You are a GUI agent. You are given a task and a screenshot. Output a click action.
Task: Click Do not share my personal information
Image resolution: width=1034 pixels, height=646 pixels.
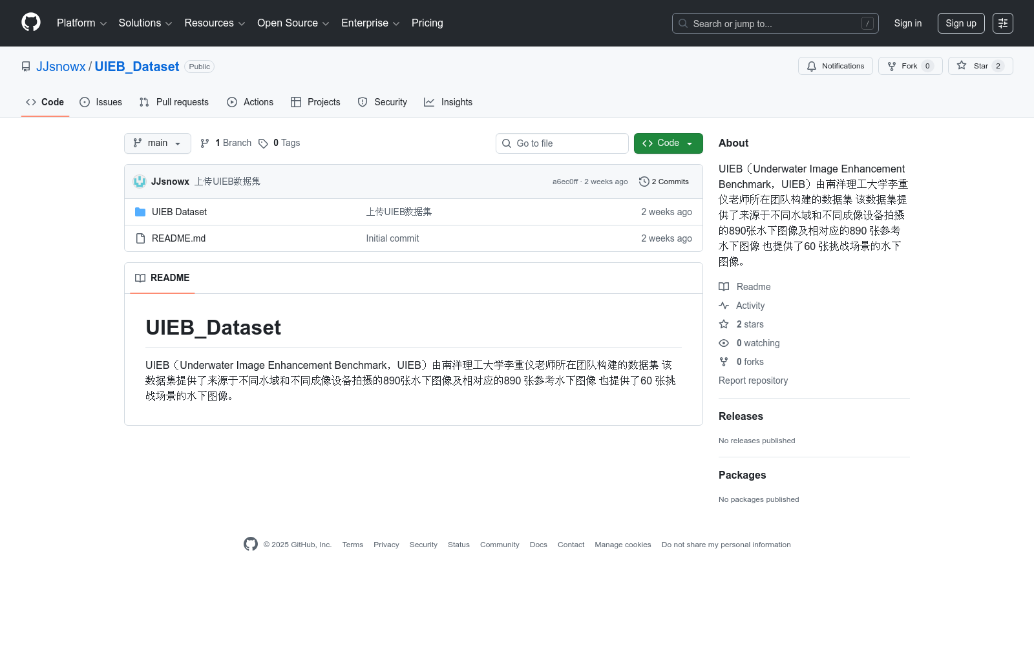(x=726, y=545)
